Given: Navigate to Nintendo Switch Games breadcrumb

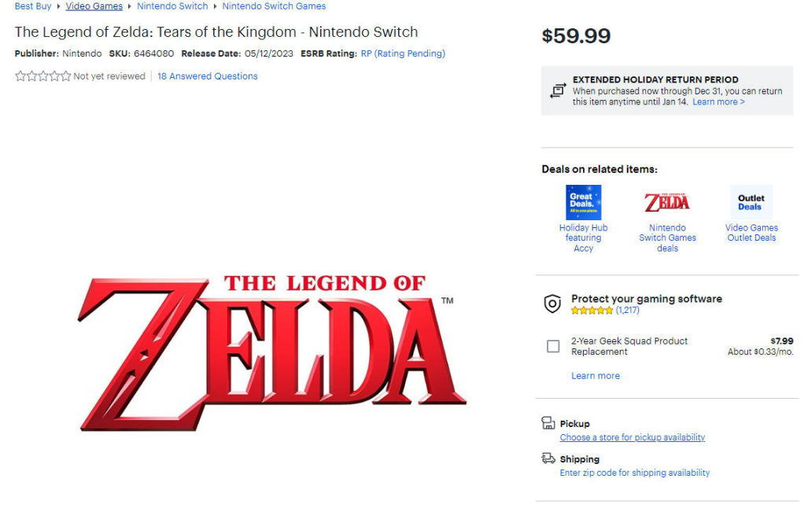Looking at the screenshot, I should tap(274, 6).
